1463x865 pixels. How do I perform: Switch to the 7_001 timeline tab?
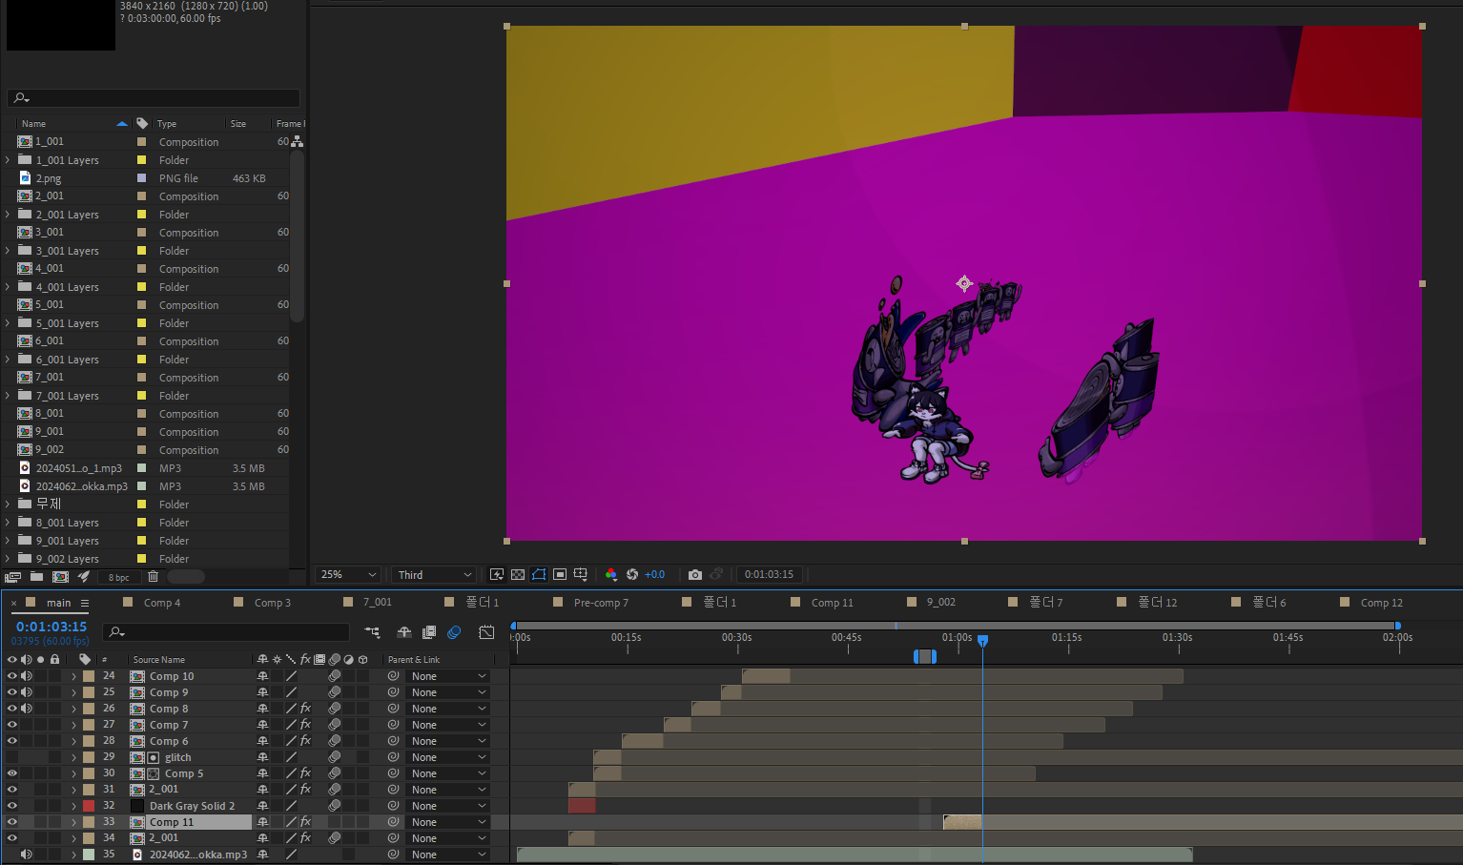click(x=377, y=603)
